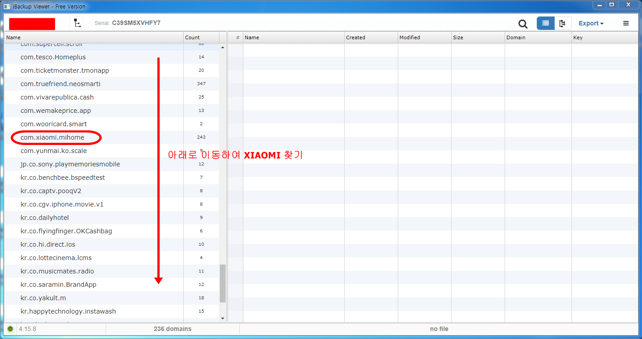Switch to tree view mode

coord(563,23)
